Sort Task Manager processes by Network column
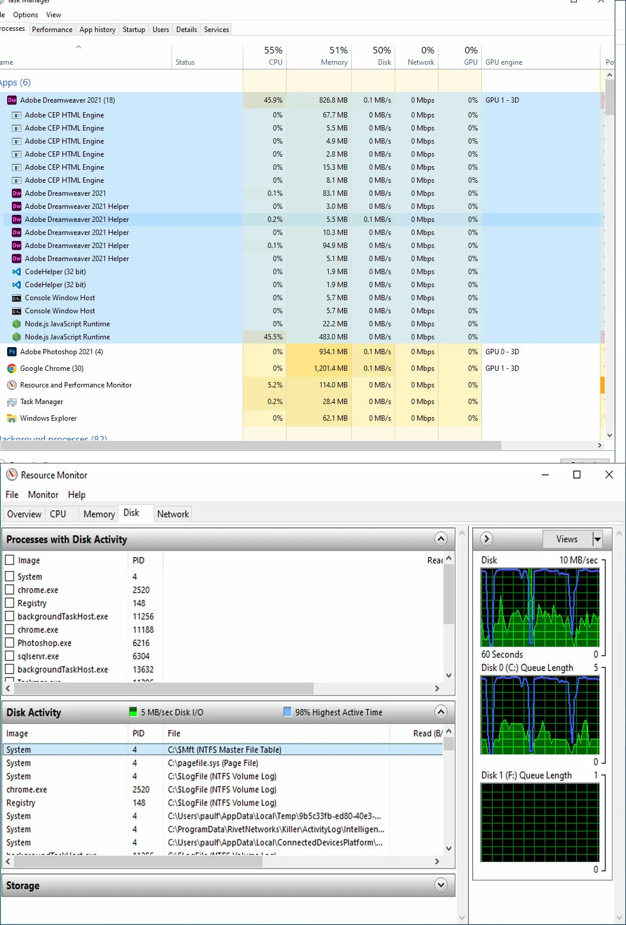The image size is (626, 925). point(417,56)
